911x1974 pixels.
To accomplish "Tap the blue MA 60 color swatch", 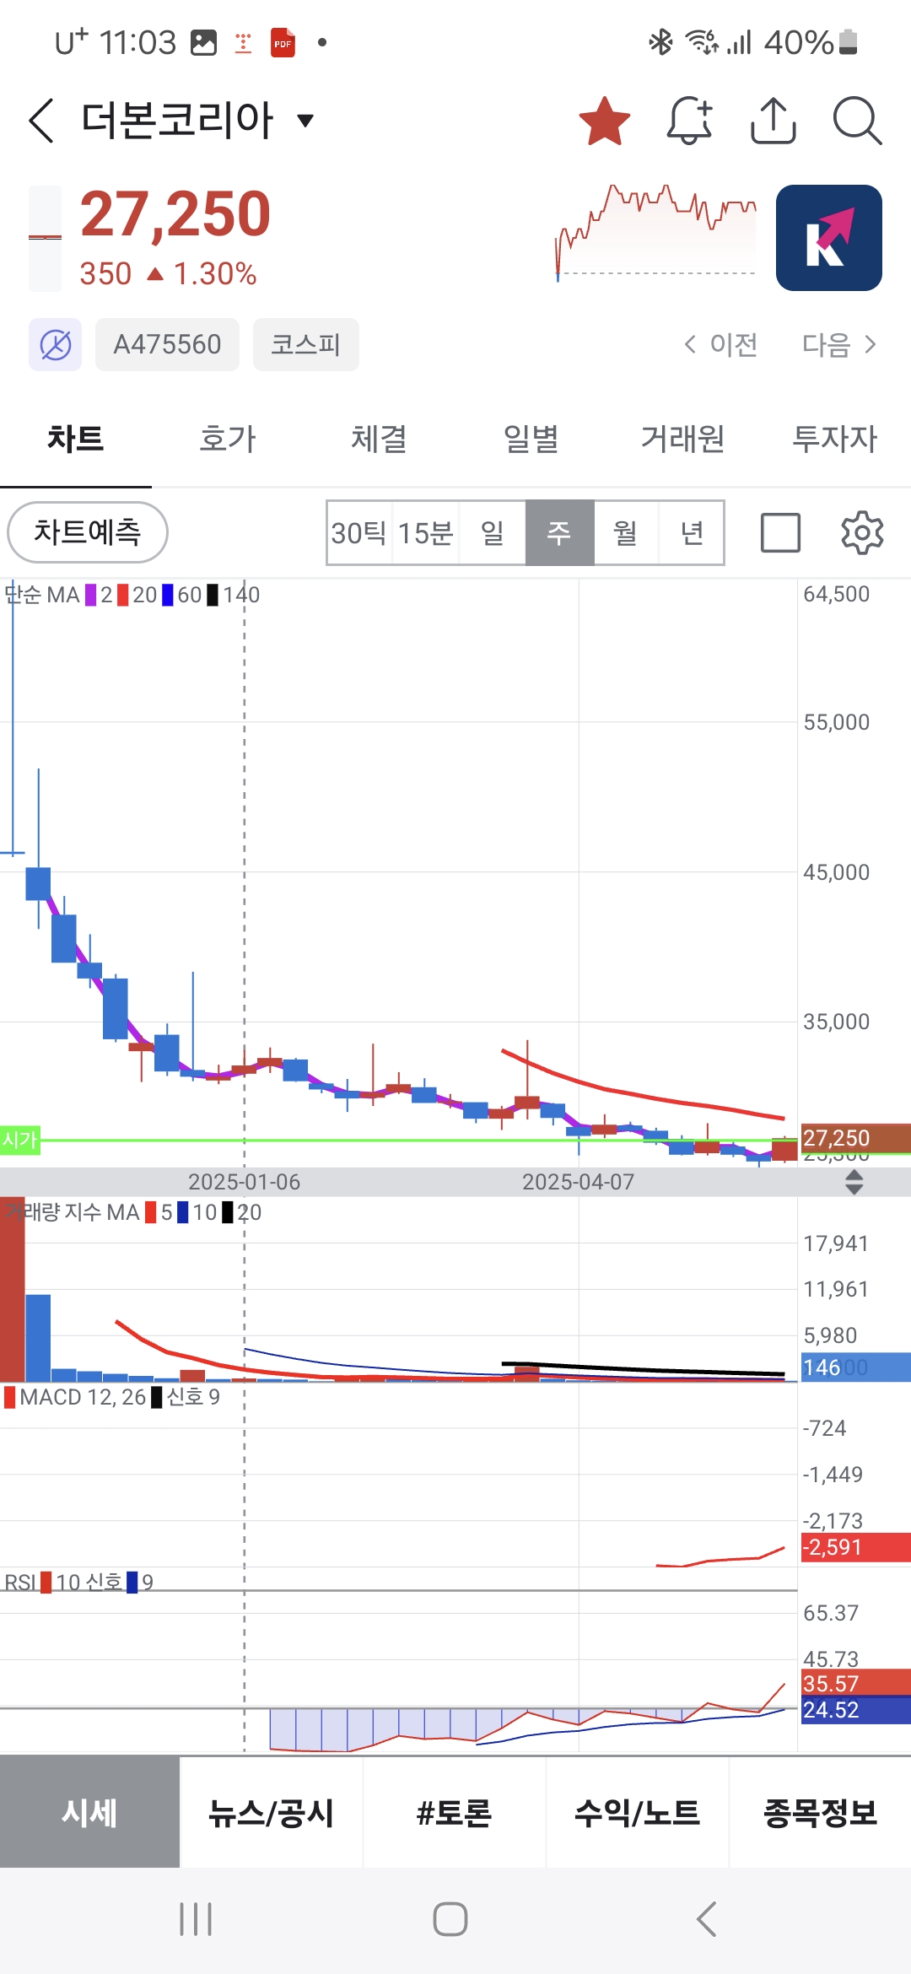I will pos(168,595).
